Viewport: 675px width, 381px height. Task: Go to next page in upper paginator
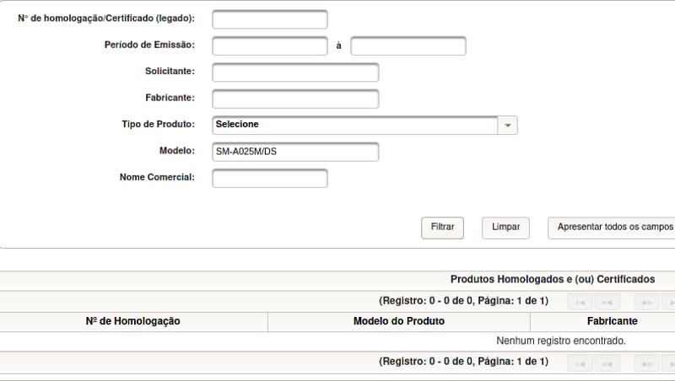click(646, 303)
